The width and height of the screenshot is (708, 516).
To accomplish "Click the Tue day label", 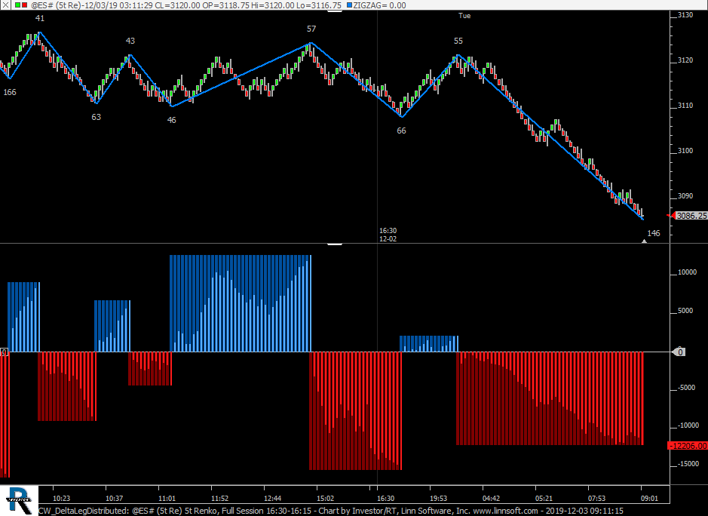I will coord(464,15).
